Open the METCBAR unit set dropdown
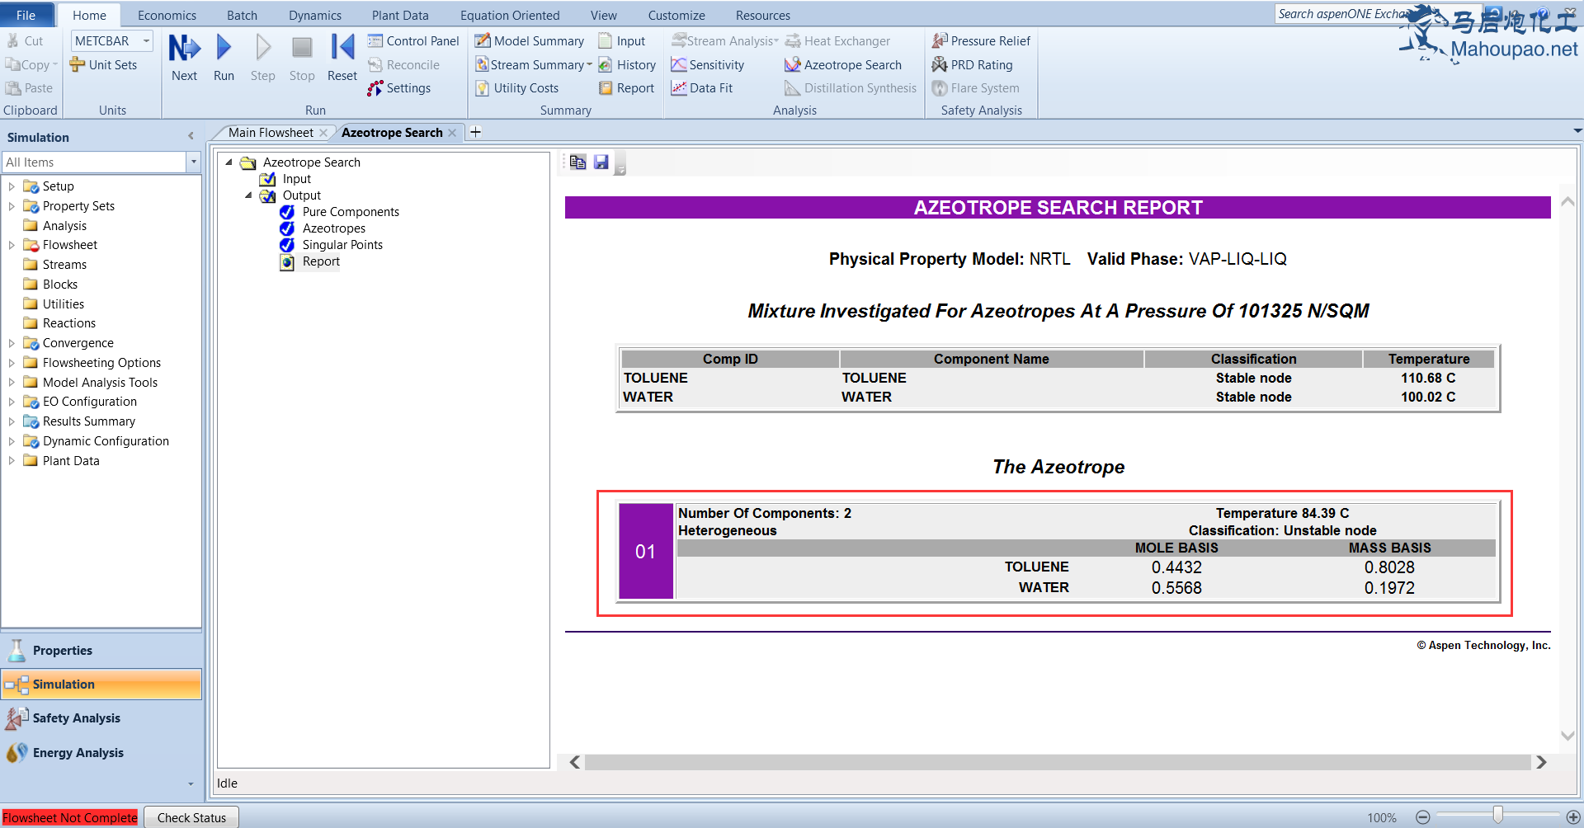Image resolution: width=1584 pixels, height=828 pixels. (x=146, y=40)
